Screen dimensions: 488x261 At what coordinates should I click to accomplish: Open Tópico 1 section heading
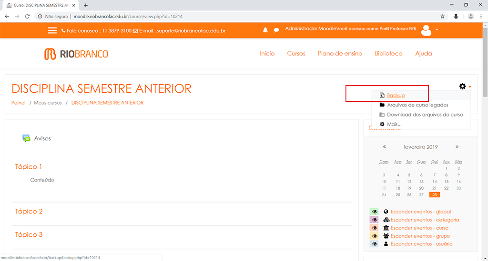(28, 167)
